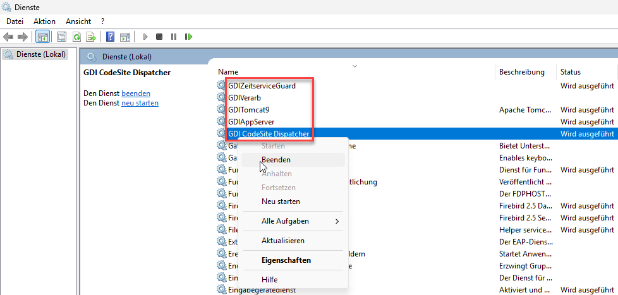Sort by the Status column header
This screenshot has height=295, width=618.
571,72
